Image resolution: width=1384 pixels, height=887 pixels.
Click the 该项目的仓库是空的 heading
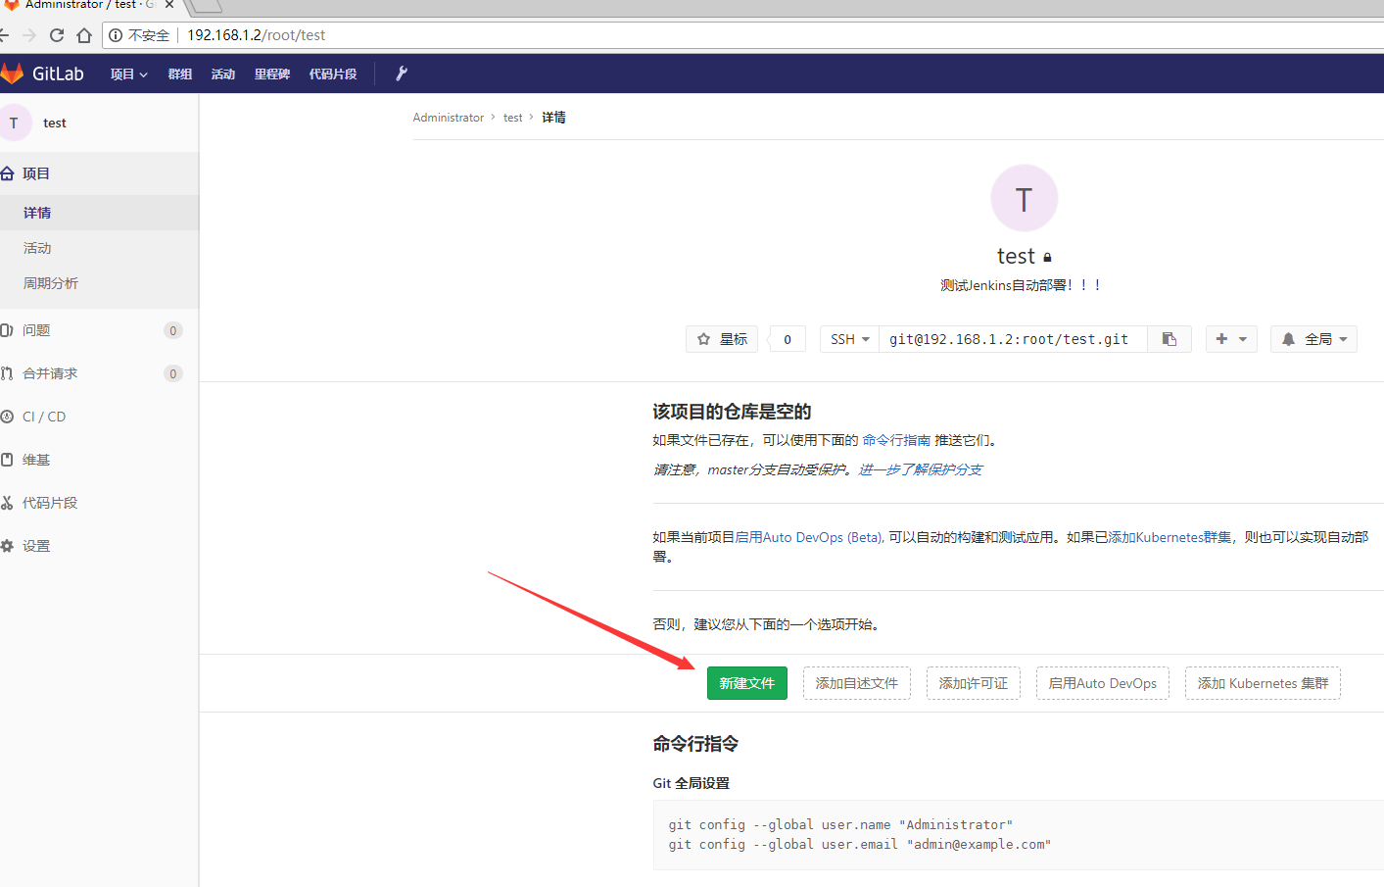point(732,412)
